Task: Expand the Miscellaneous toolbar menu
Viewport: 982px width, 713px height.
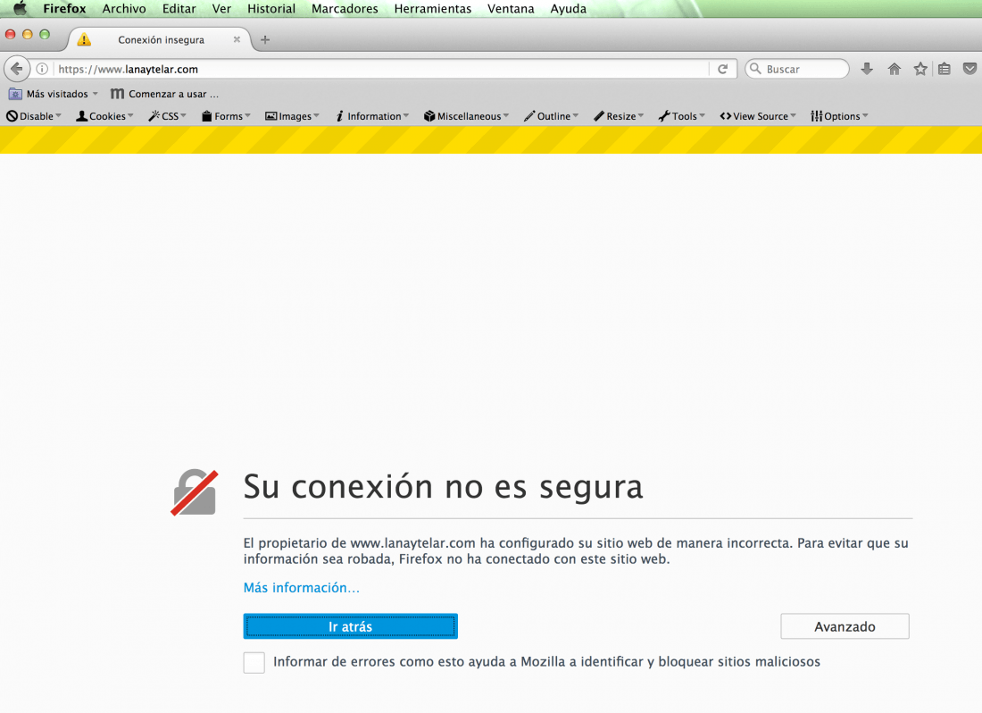Action: (467, 116)
